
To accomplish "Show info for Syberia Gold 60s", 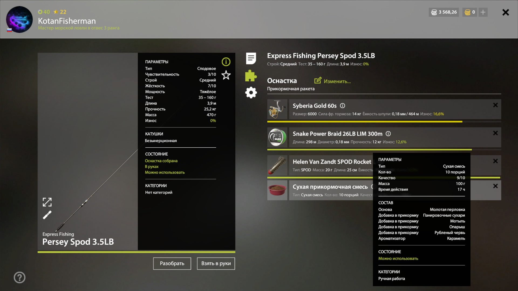I will pos(343,106).
